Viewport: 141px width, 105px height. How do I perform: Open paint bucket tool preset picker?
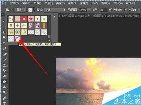pos(12,10)
